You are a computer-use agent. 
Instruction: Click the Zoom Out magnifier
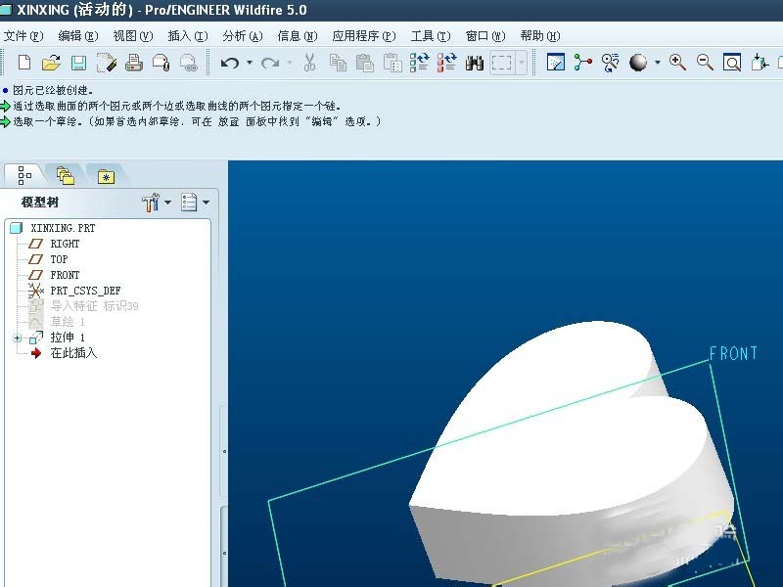pyautogui.click(x=705, y=63)
